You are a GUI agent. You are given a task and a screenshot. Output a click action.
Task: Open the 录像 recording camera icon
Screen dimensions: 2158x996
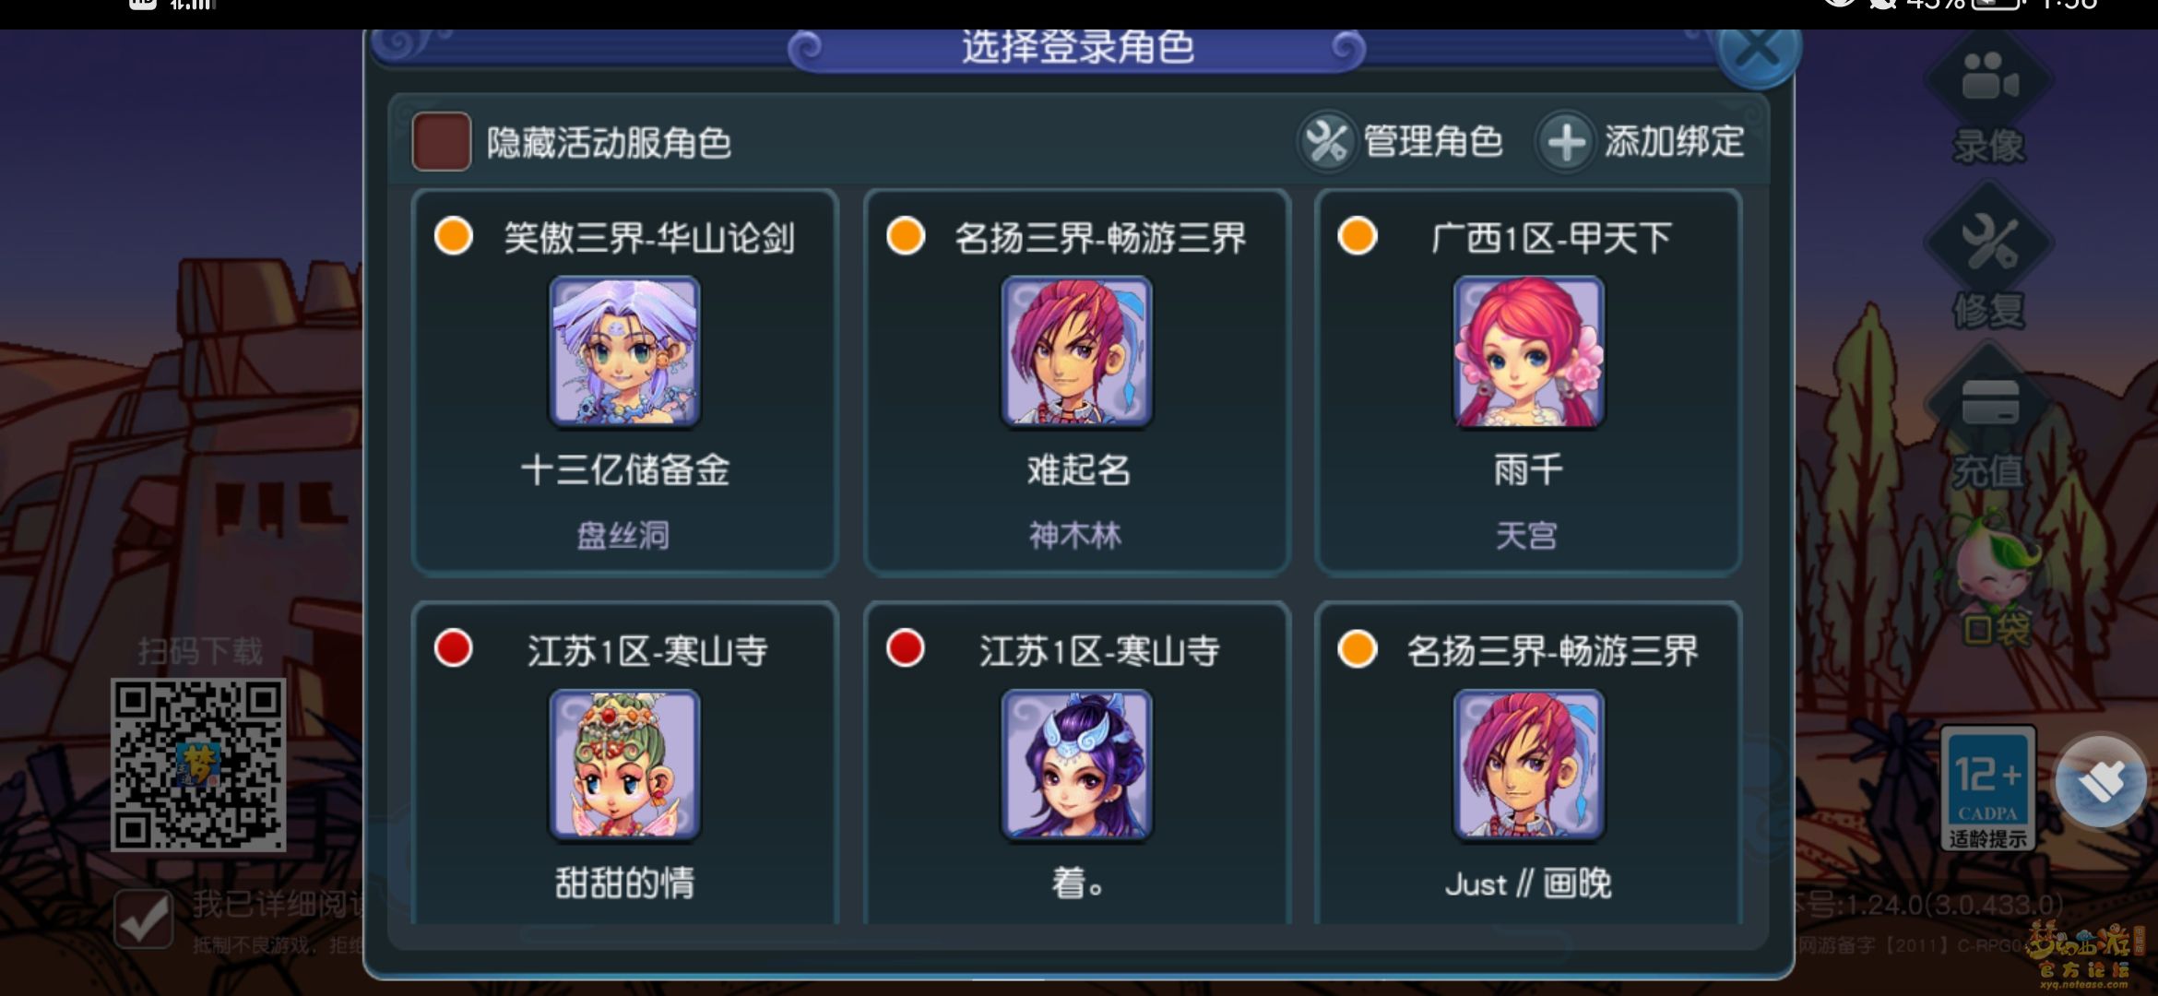[1989, 77]
